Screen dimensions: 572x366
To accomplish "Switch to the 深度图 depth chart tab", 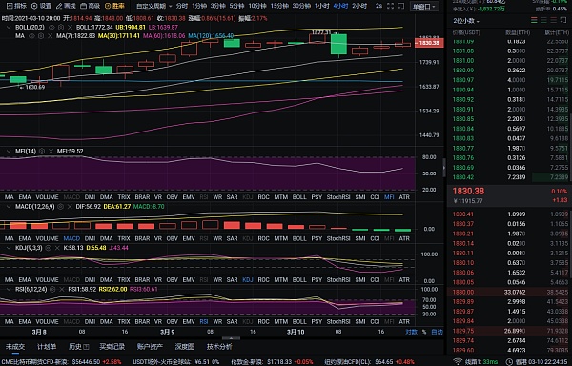I will 185,347.
